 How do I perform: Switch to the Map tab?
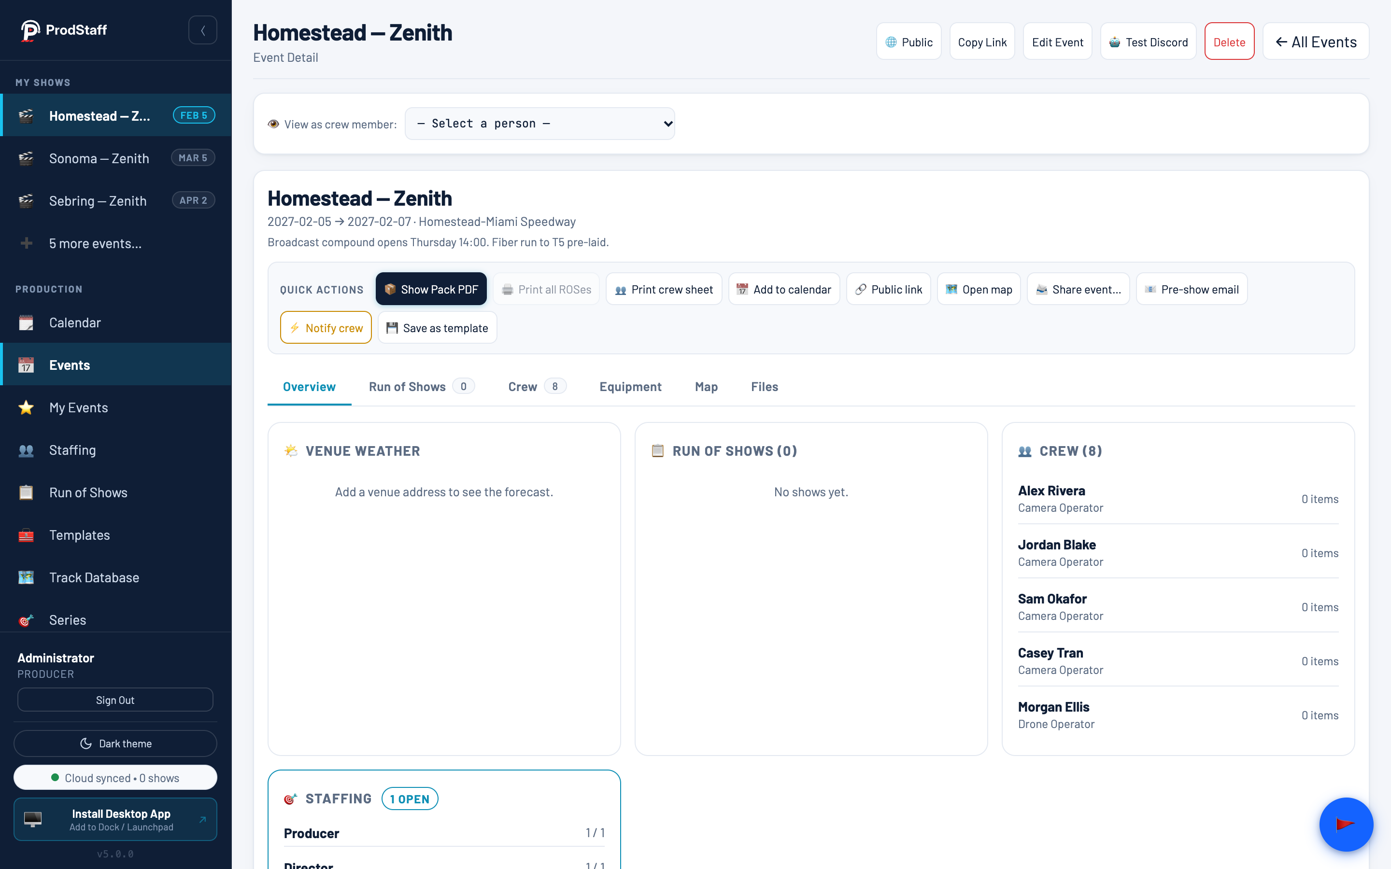point(706,387)
